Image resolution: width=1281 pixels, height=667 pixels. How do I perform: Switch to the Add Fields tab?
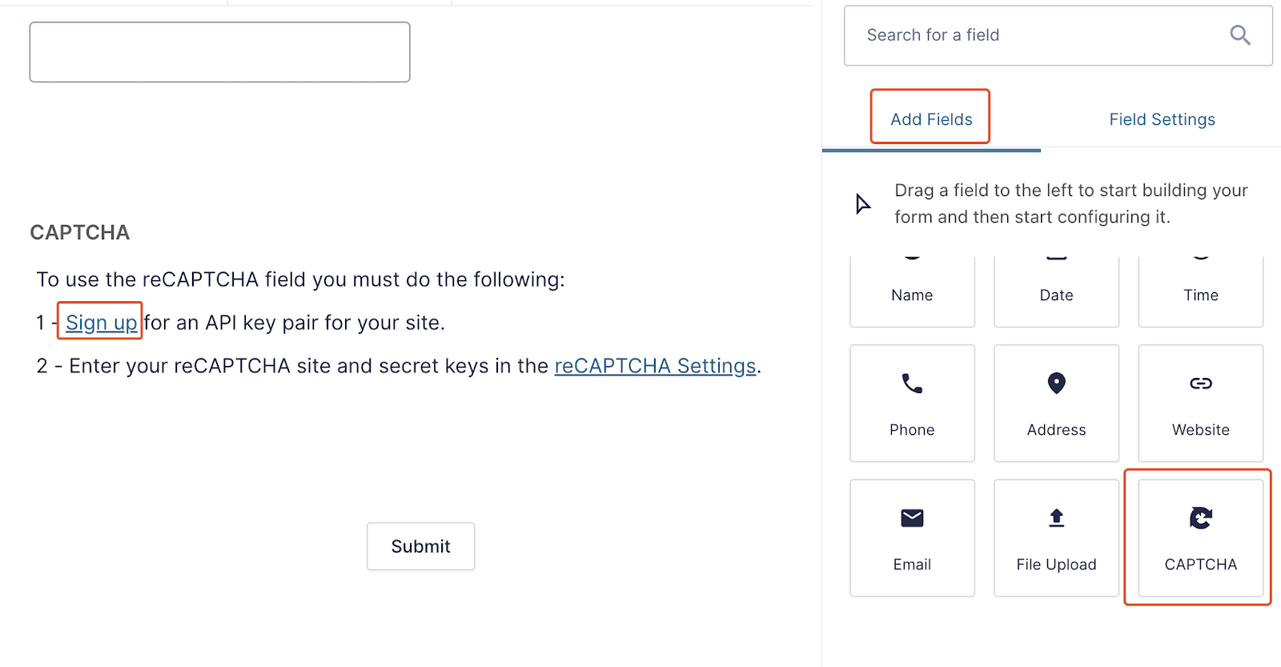tap(931, 119)
